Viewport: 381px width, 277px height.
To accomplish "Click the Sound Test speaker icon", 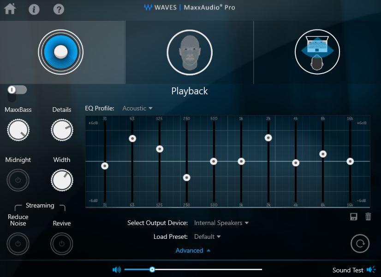I will (371, 270).
